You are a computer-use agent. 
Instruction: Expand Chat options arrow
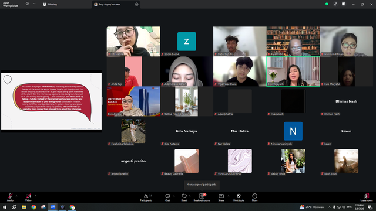point(174,196)
